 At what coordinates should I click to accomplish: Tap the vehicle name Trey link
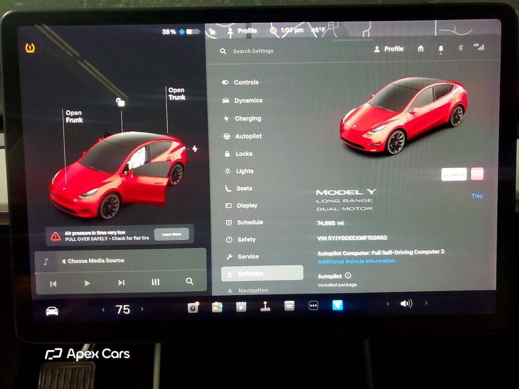click(477, 196)
